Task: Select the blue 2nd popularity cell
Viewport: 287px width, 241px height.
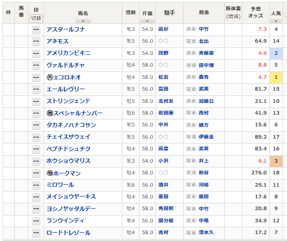Action: [276, 53]
